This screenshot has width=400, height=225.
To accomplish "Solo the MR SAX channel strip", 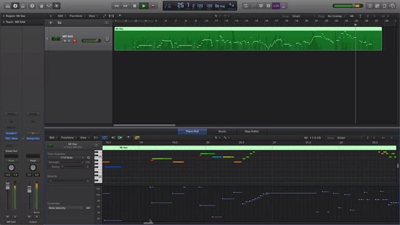I will pos(15,217).
